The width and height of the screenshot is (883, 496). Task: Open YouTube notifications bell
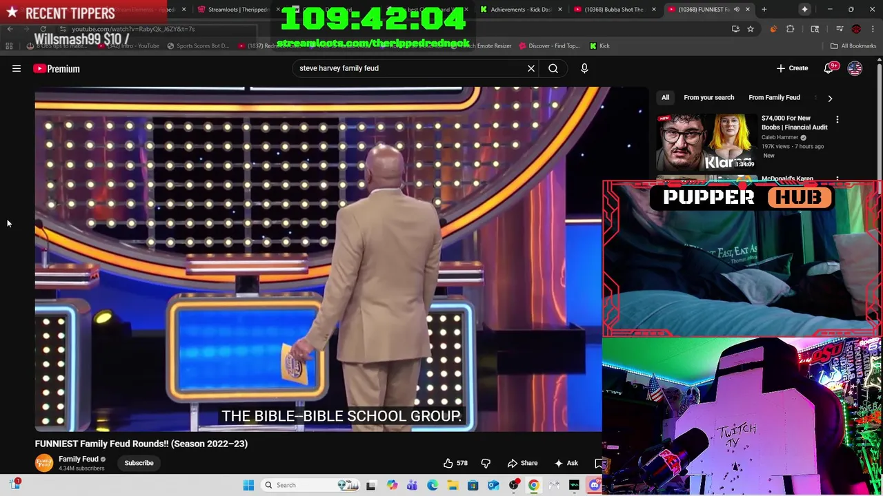[x=829, y=68]
